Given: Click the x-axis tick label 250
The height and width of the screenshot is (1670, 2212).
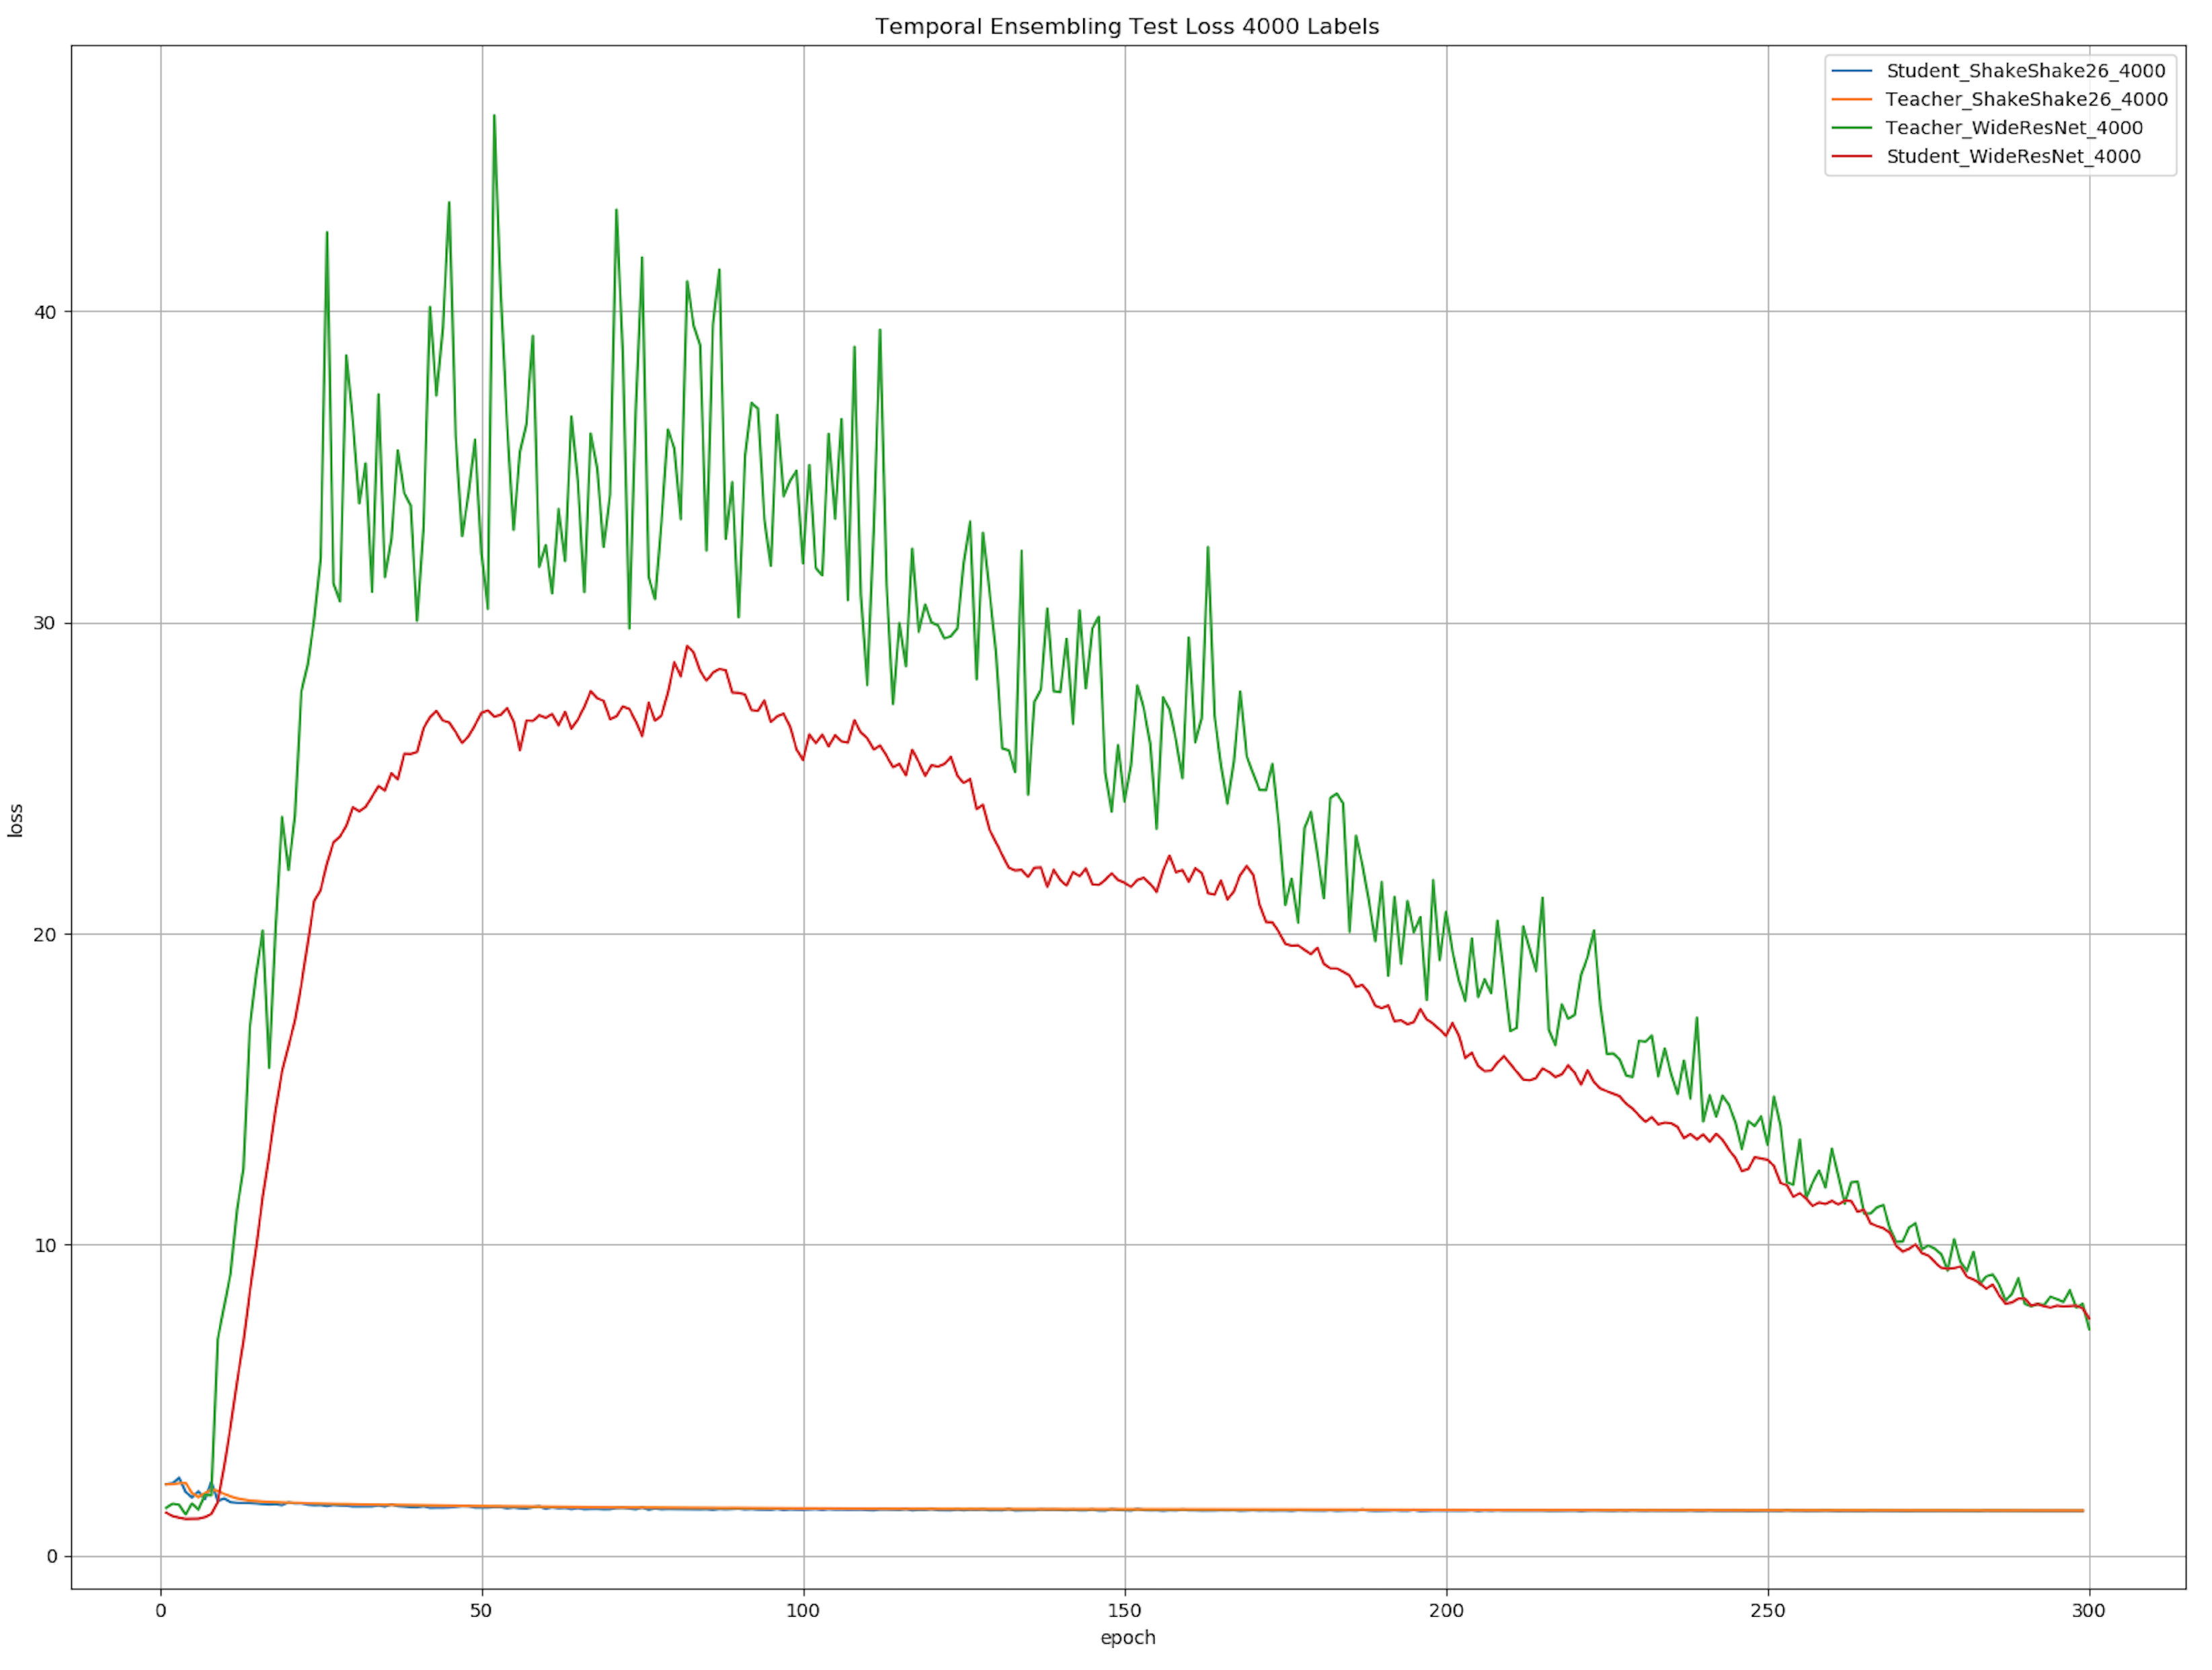Looking at the screenshot, I should point(1767,1611).
